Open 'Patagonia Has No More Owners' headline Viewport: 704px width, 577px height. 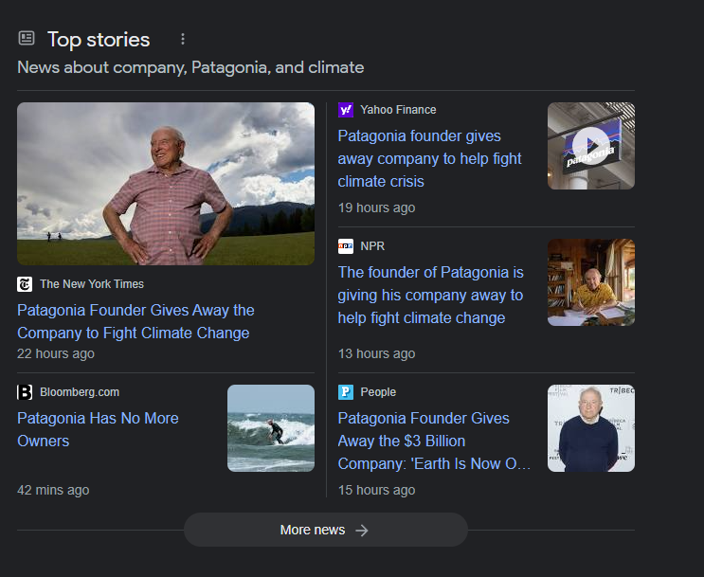pyautogui.click(x=98, y=430)
